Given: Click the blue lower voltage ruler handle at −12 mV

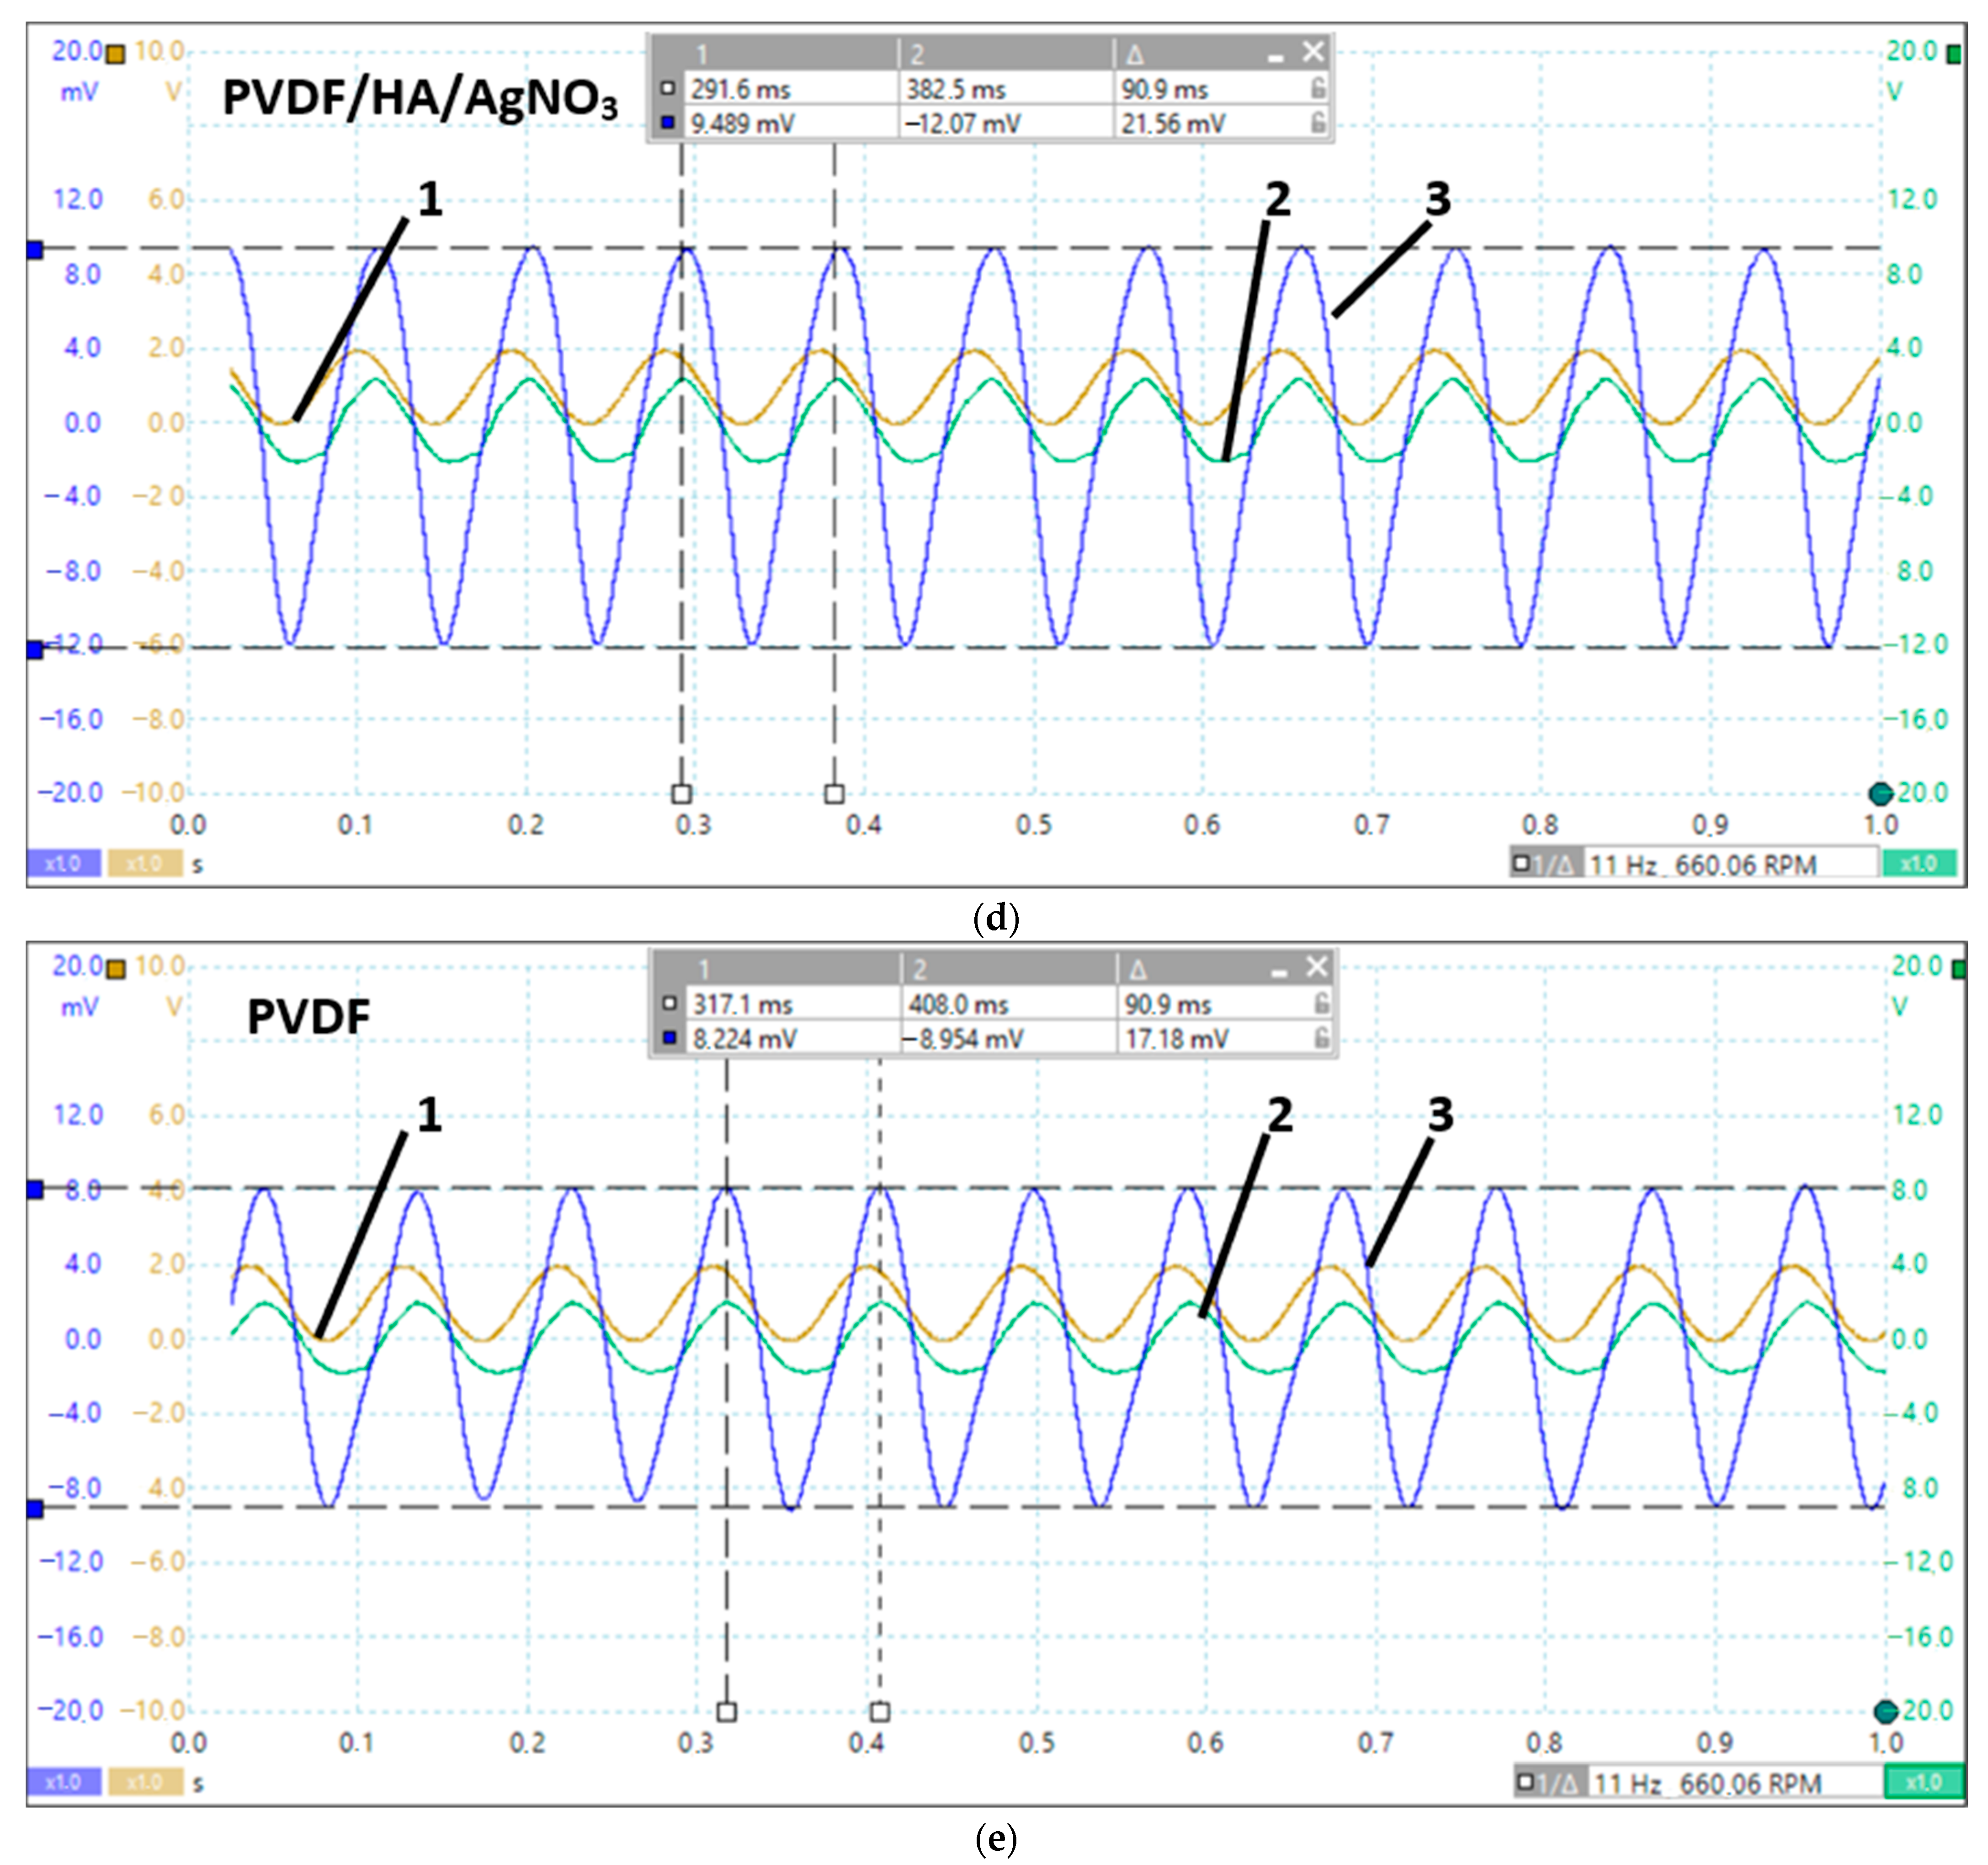Looking at the screenshot, I should coord(35,650).
